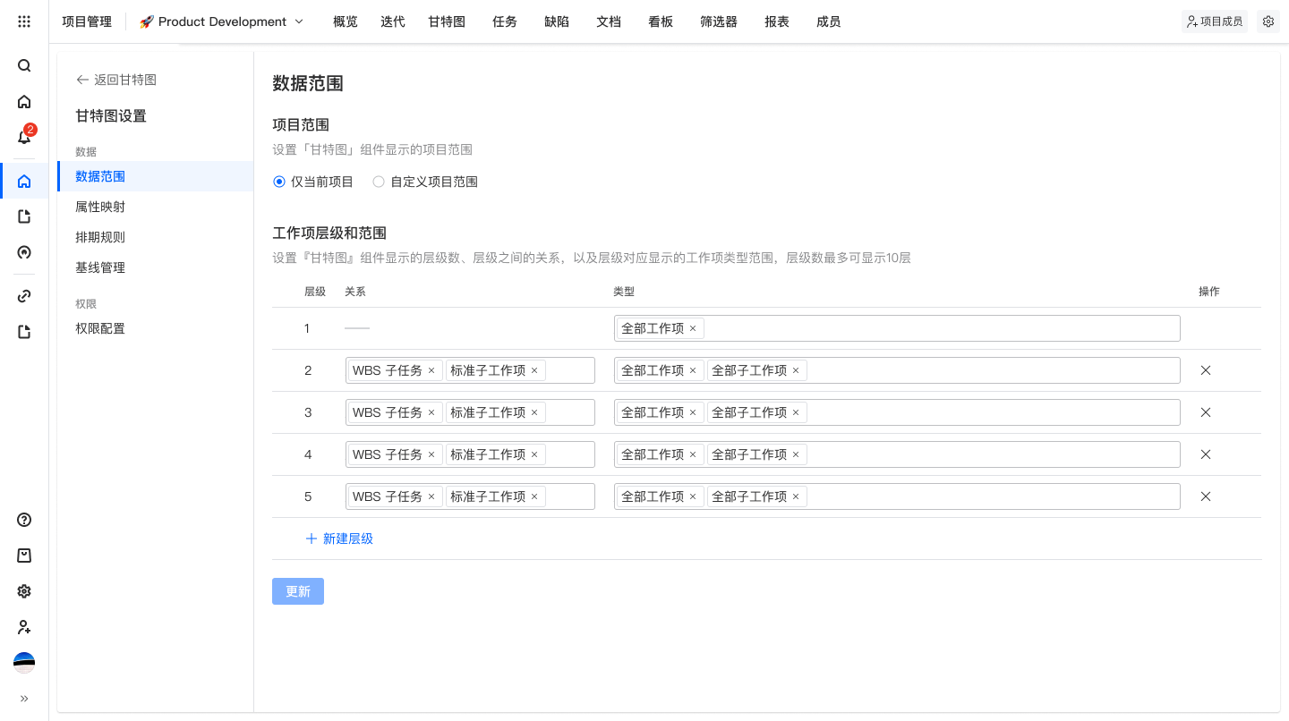1289x721 pixels.
Task: Open the Product Development project dropdown
Action: pyautogui.click(x=222, y=21)
